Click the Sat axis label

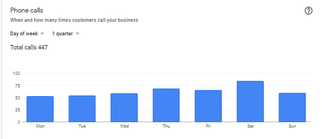pyautogui.click(x=250, y=126)
